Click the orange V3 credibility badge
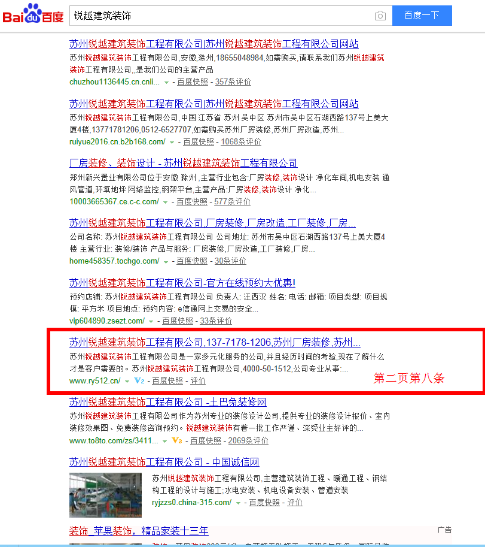This screenshot has width=485, height=547. [x=177, y=440]
